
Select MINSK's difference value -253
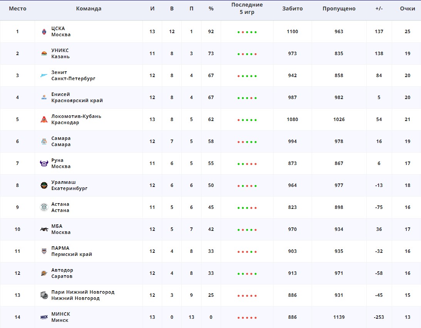tap(379, 317)
